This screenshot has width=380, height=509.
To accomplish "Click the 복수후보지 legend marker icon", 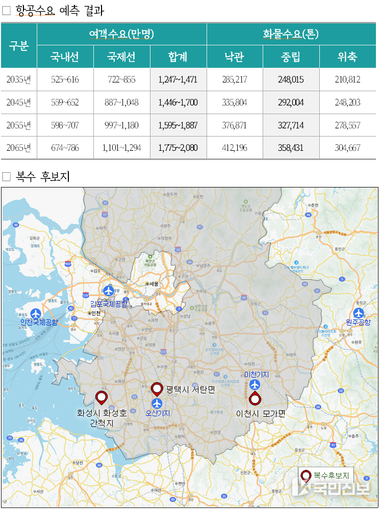I will (x=306, y=476).
